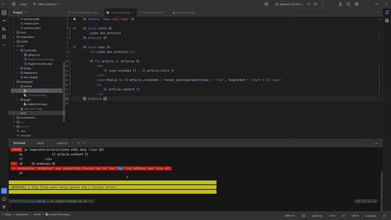Open the video3-twig-v2 branch dropdown
The image size is (391, 220).
(x=46, y=4)
